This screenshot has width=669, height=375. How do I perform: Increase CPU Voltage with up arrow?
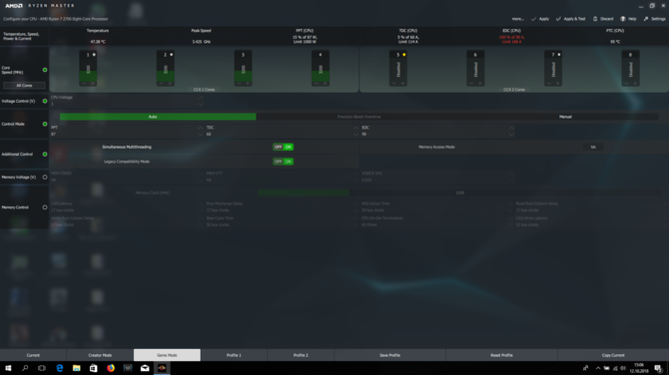pos(201,98)
